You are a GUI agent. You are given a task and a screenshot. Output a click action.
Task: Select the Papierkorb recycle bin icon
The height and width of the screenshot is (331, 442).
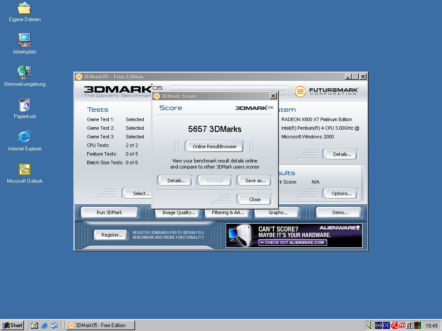pos(25,109)
